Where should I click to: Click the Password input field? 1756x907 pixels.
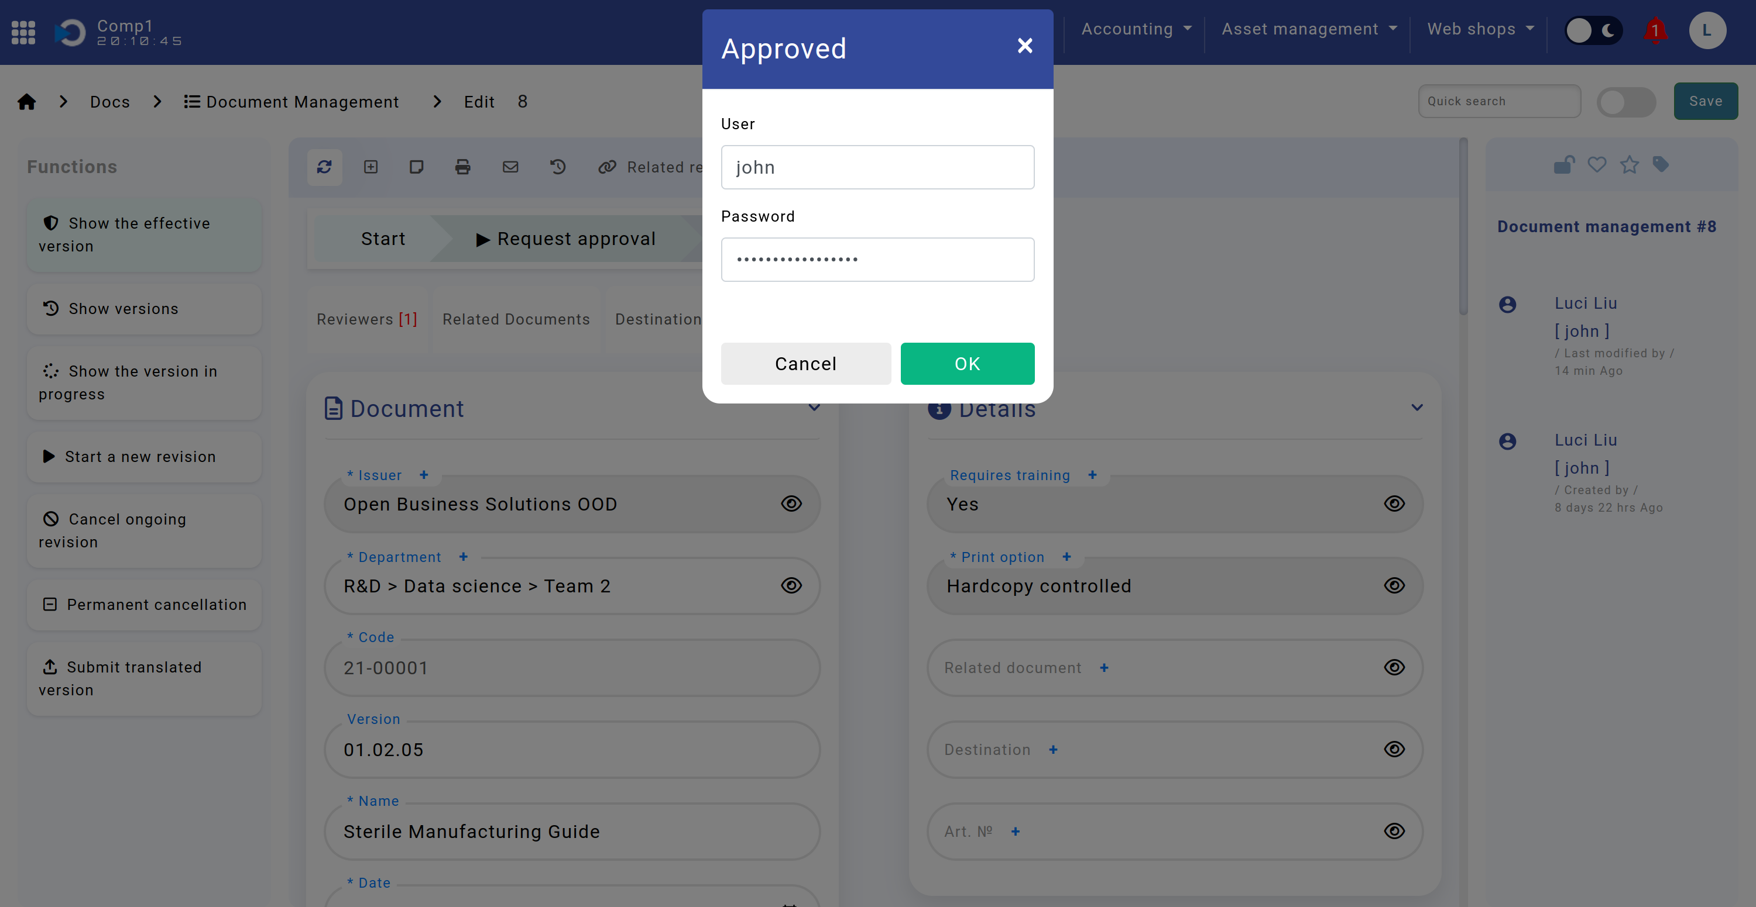(x=877, y=260)
